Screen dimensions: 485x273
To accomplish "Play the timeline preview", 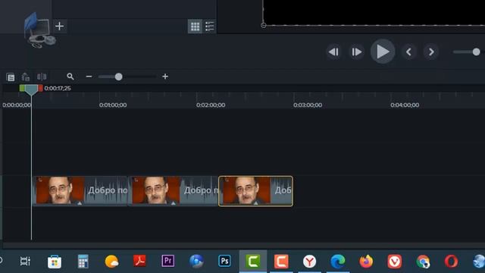I will point(383,52).
